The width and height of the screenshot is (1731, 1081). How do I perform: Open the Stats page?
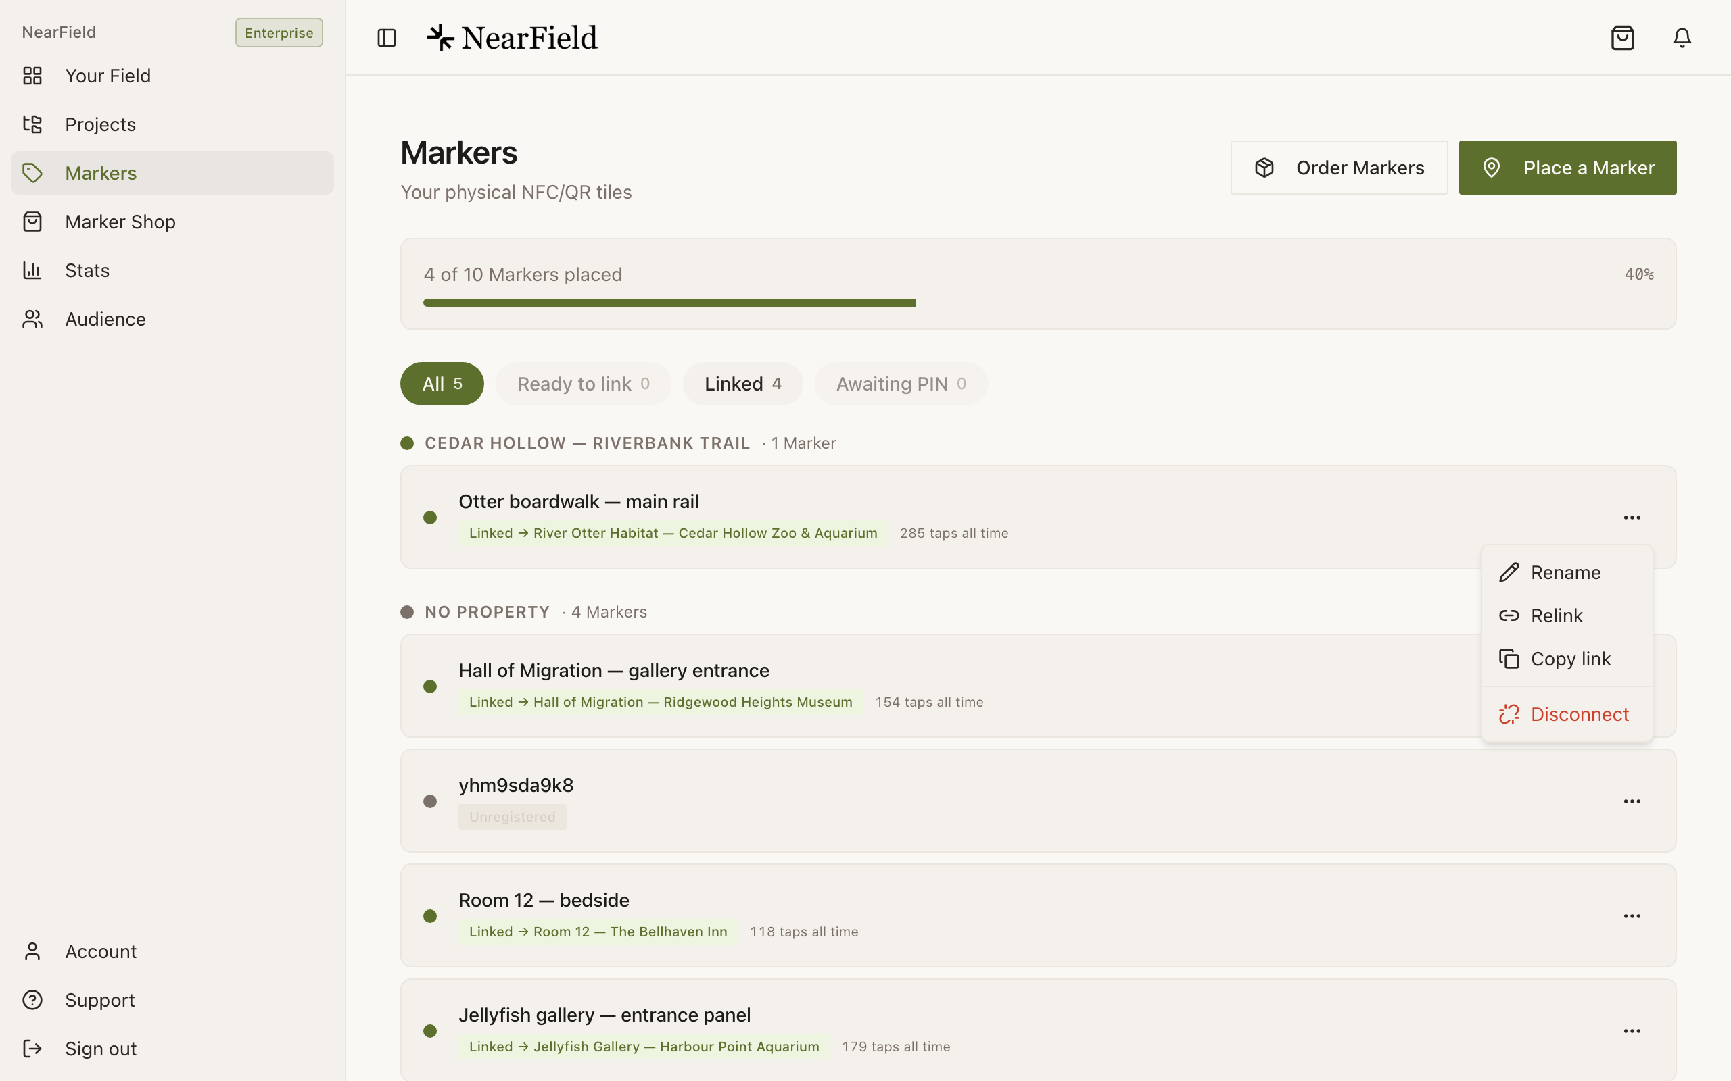(172, 270)
